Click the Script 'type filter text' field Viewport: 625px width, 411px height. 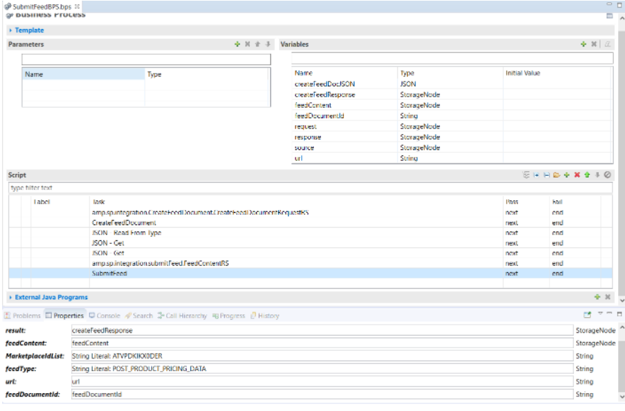point(311,188)
